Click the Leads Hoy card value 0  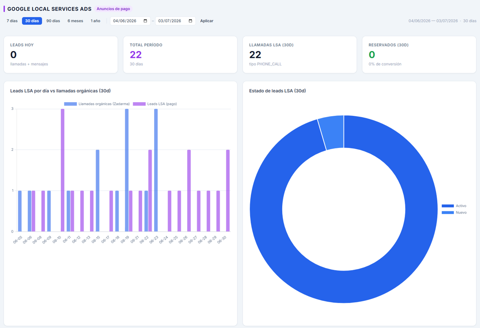[x=14, y=55]
